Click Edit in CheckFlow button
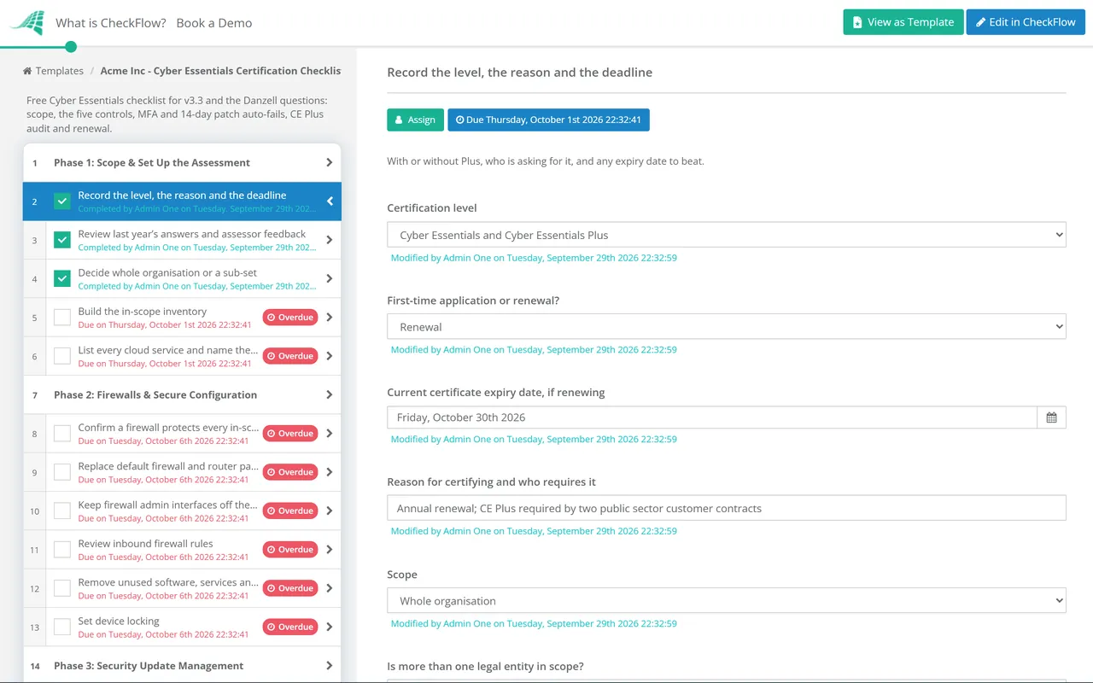 pos(1026,22)
